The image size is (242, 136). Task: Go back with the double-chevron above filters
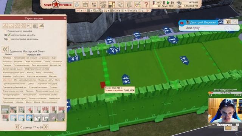coord(5,49)
